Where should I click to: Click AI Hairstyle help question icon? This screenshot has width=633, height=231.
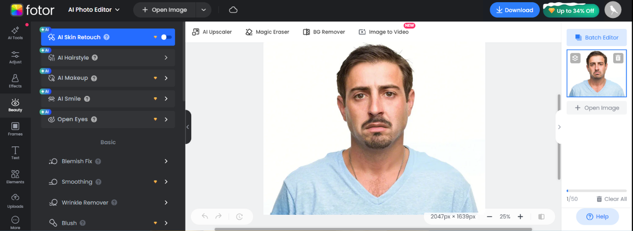[95, 58]
